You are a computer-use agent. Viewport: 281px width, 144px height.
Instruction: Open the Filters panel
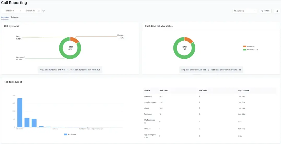[265, 11]
